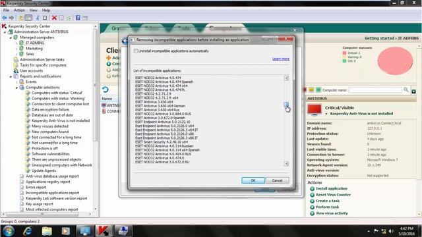Click the red critical computer monitor icon
The height and width of the screenshot is (237, 422).
(x=315, y=110)
